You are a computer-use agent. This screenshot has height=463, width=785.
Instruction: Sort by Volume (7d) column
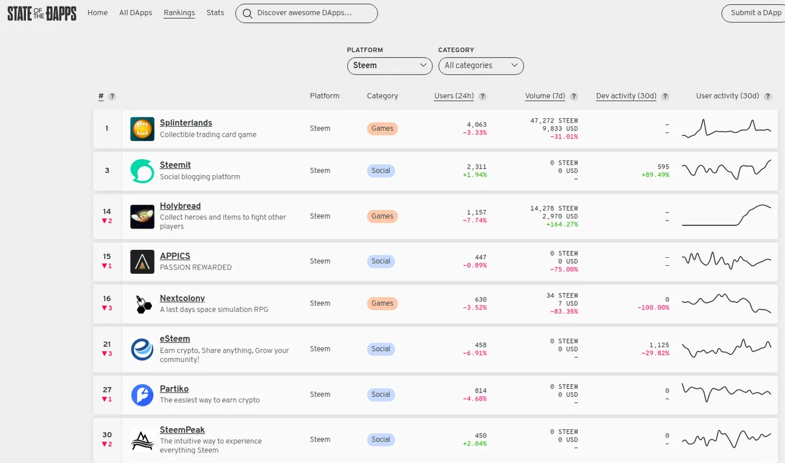point(545,96)
